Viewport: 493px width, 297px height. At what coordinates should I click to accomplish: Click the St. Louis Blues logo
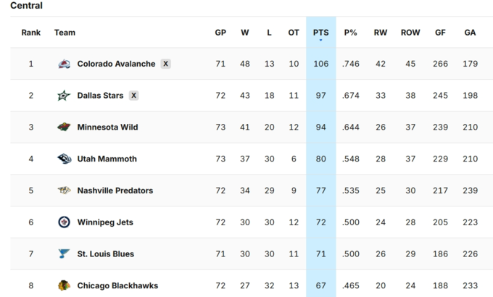(64, 254)
